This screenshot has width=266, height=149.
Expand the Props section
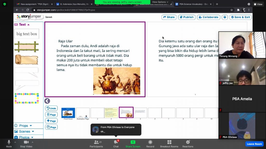[x=23, y=126]
